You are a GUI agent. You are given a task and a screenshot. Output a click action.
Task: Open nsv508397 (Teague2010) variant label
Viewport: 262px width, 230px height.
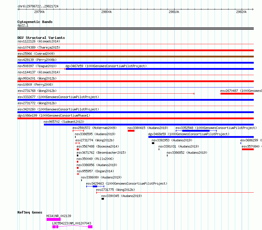click(37, 66)
